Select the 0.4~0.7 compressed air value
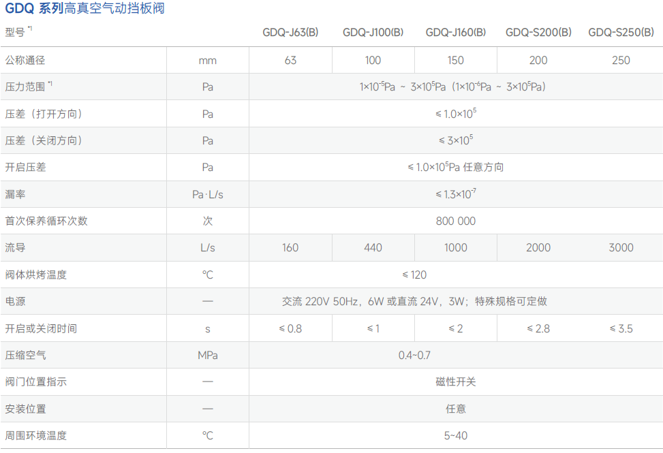 [414, 355]
